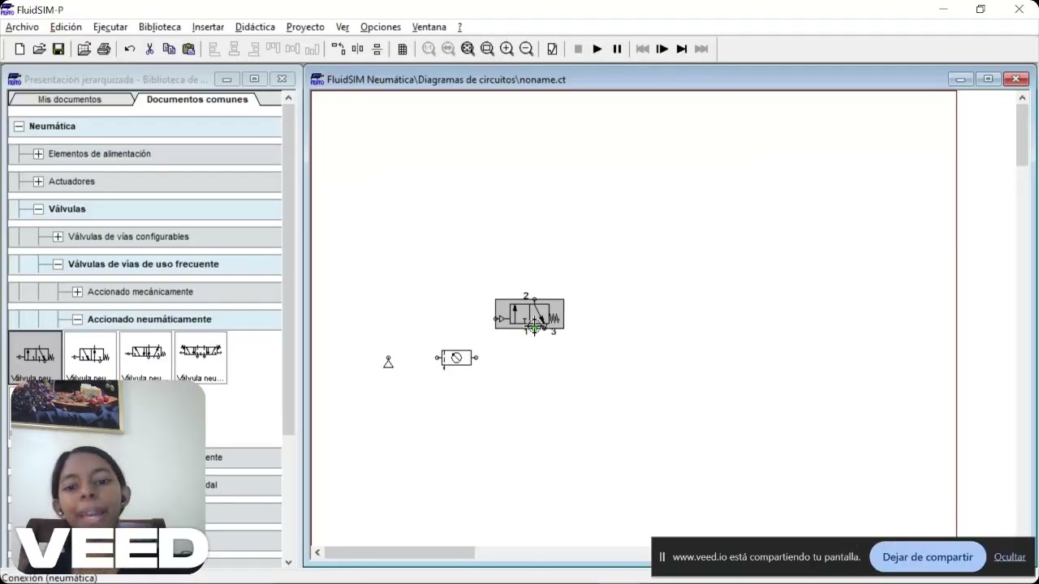Pause the circuit simulation

coord(617,49)
